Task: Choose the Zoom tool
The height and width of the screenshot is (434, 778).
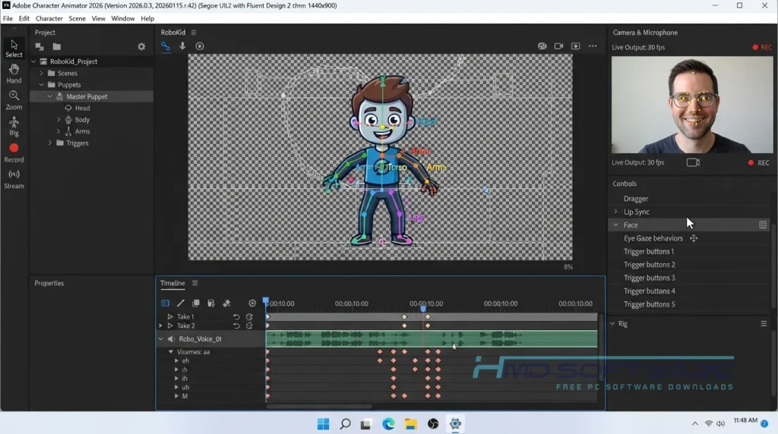Action: pos(14,100)
